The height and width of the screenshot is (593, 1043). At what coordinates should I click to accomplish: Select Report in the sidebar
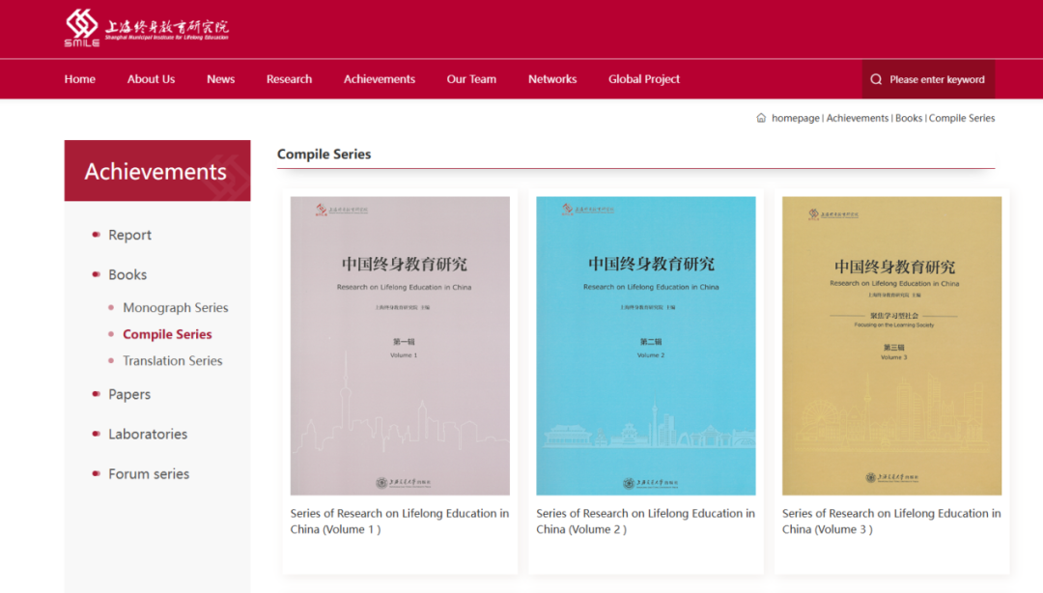129,235
